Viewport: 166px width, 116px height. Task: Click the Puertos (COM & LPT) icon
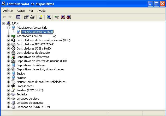tap(13, 90)
